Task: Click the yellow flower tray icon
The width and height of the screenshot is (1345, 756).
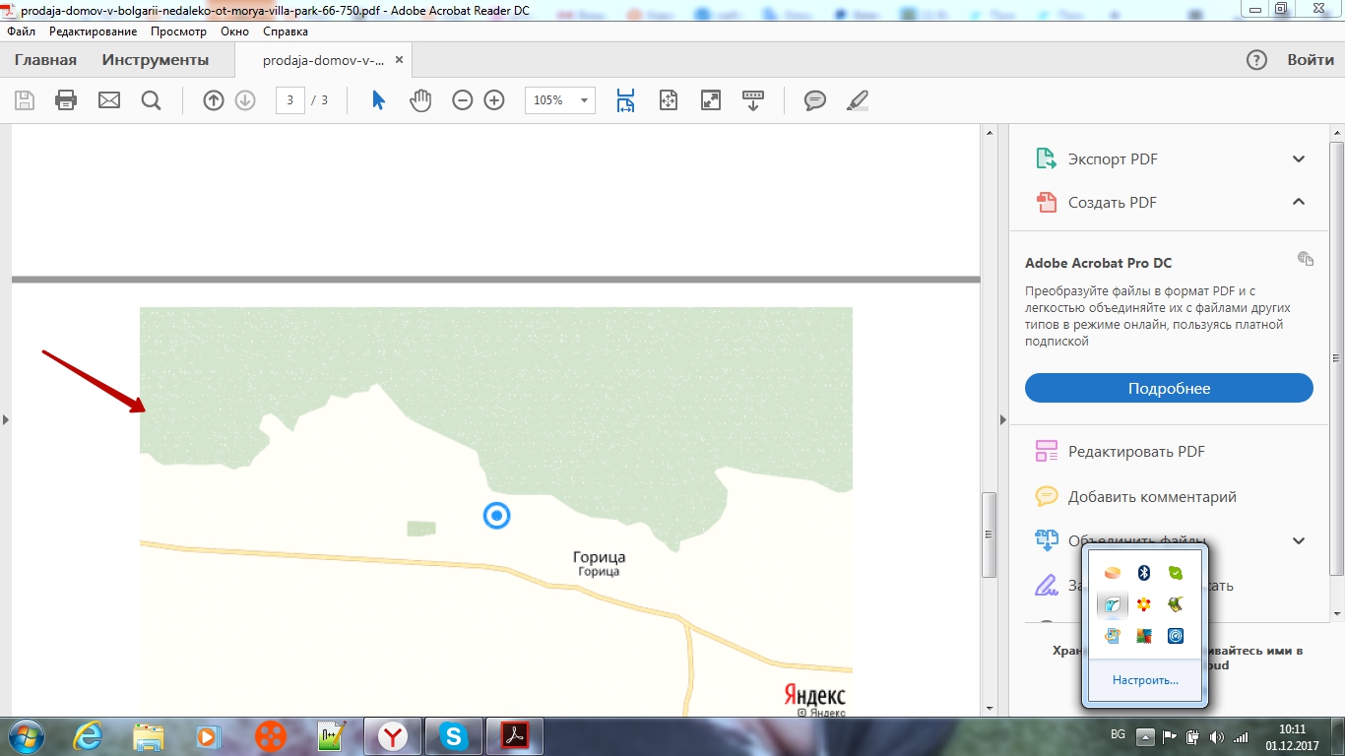Action: pyautogui.click(x=1144, y=604)
